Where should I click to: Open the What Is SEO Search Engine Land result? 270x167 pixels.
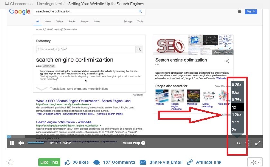coord(83,101)
